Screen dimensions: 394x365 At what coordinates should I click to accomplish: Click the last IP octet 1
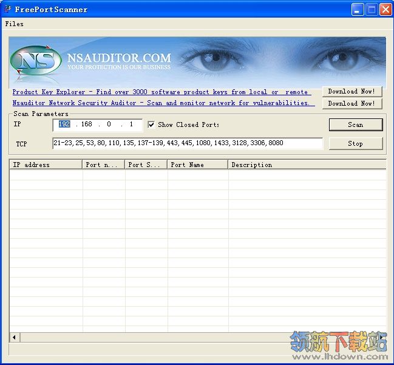tap(131, 124)
